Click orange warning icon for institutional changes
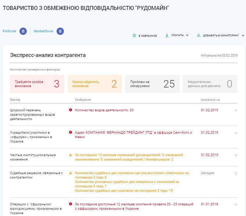Viewport: 246px width, 216px height. 70,155
